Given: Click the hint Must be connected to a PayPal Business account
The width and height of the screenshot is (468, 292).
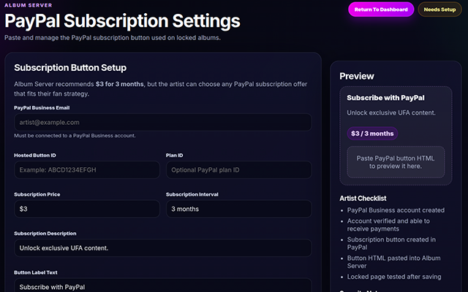Looking at the screenshot, I should (75, 136).
